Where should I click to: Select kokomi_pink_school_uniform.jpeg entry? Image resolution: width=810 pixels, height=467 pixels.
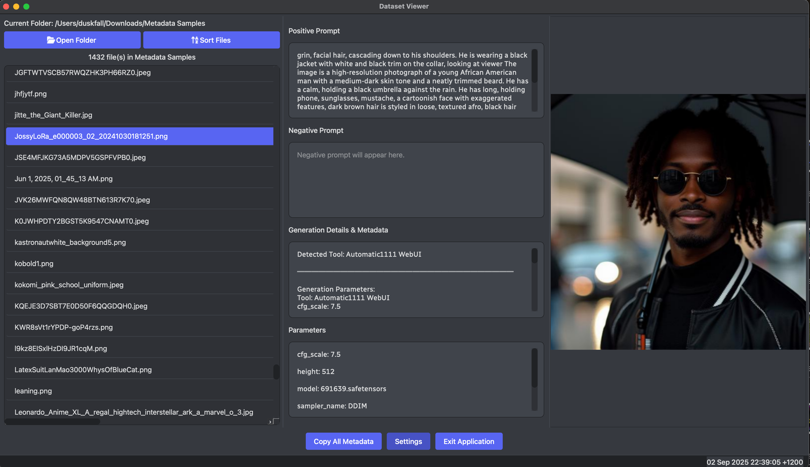click(69, 285)
